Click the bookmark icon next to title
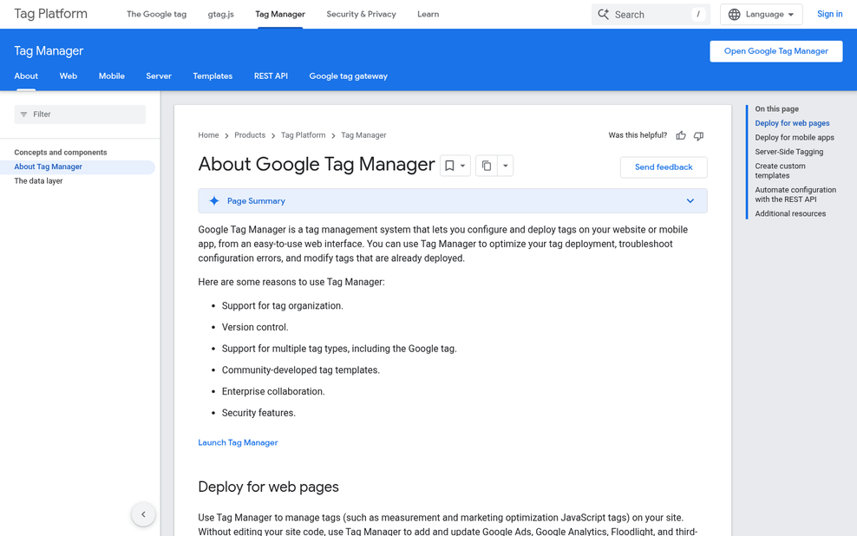 pos(449,166)
